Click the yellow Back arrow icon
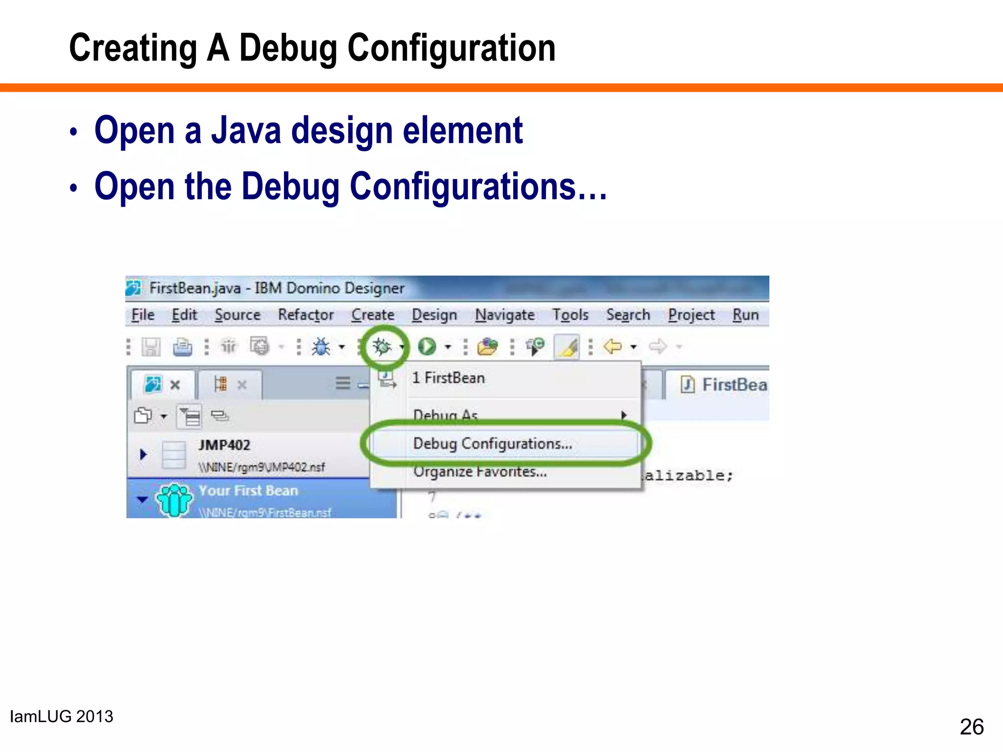The height and width of the screenshot is (752, 1003). (x=612, y=347)
